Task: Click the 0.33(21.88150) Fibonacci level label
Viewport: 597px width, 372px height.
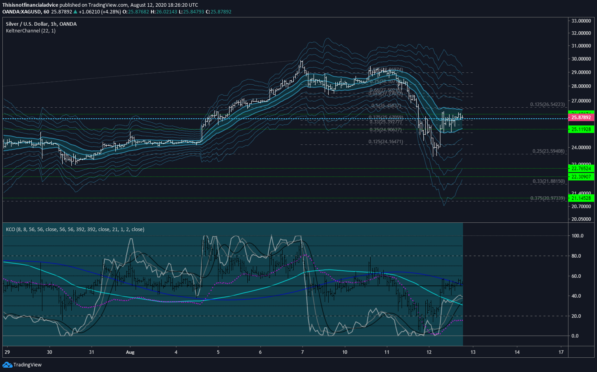Action: 548,181
